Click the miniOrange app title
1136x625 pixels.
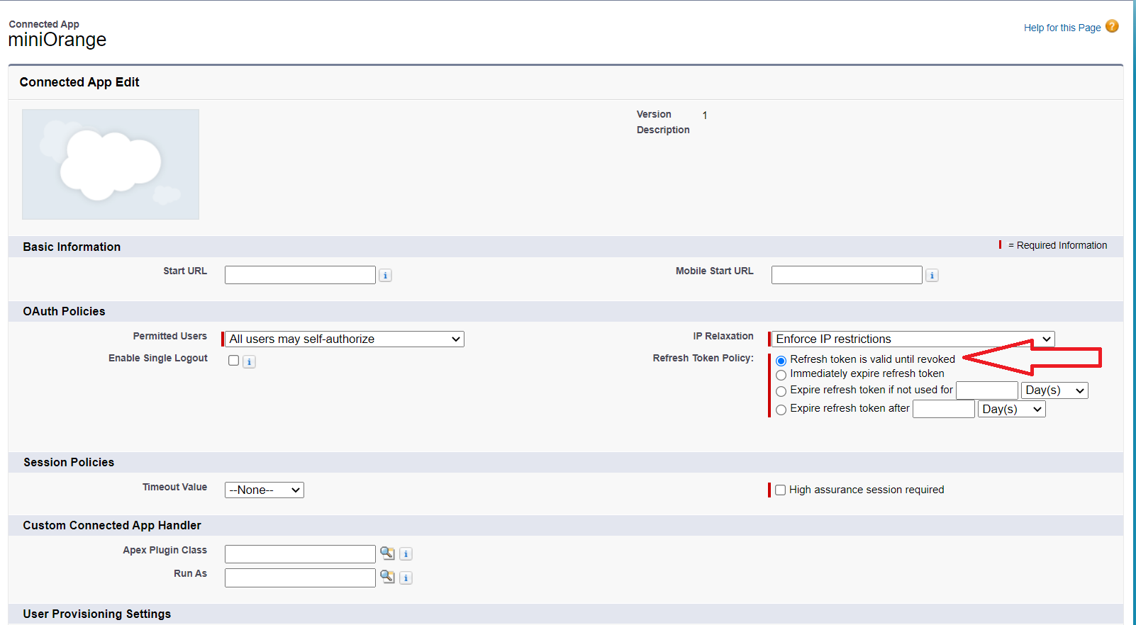click(x=57, y=40)
